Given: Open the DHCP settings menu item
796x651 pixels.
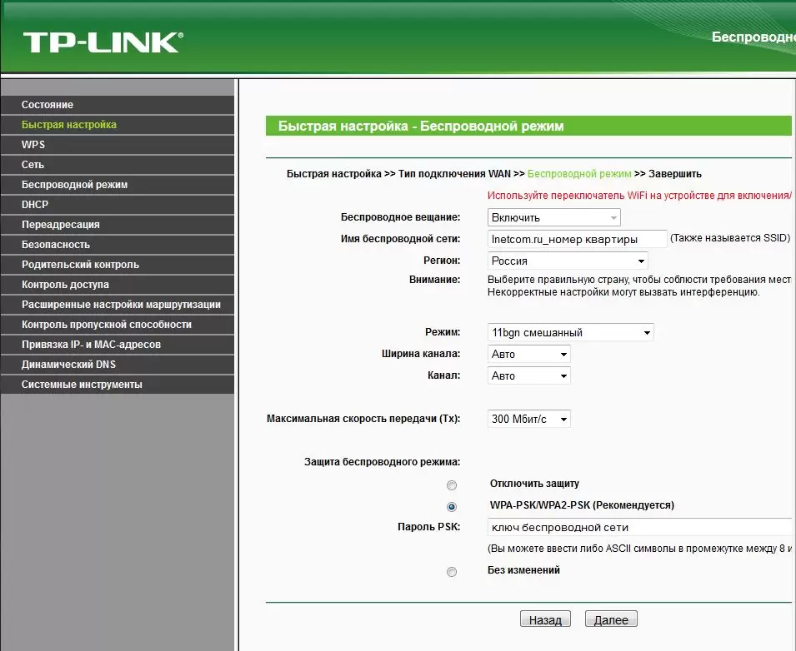Looking at the screenshot, I should (x=35, y=205).
